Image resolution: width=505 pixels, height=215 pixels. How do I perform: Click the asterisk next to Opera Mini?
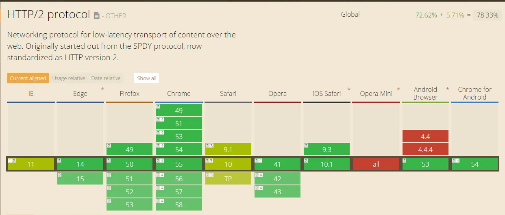click(x=398, y=90)
